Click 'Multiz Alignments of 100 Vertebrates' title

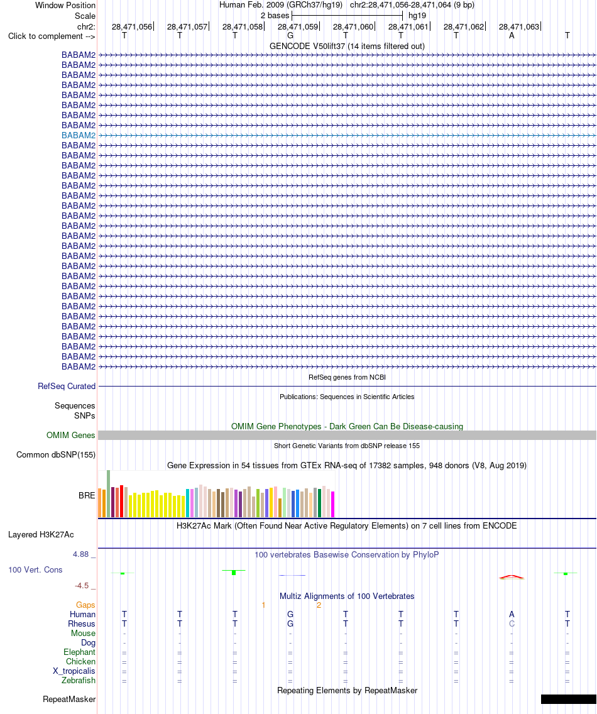coord(347,596)
